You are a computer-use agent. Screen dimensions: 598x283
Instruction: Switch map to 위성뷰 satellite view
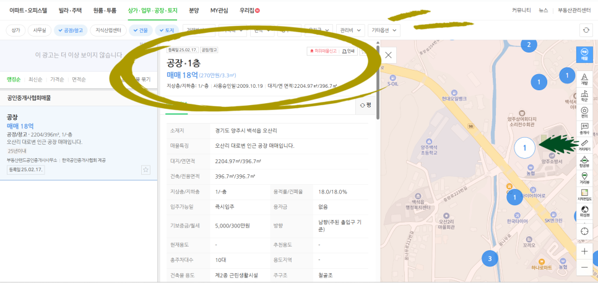coord(584,211)
